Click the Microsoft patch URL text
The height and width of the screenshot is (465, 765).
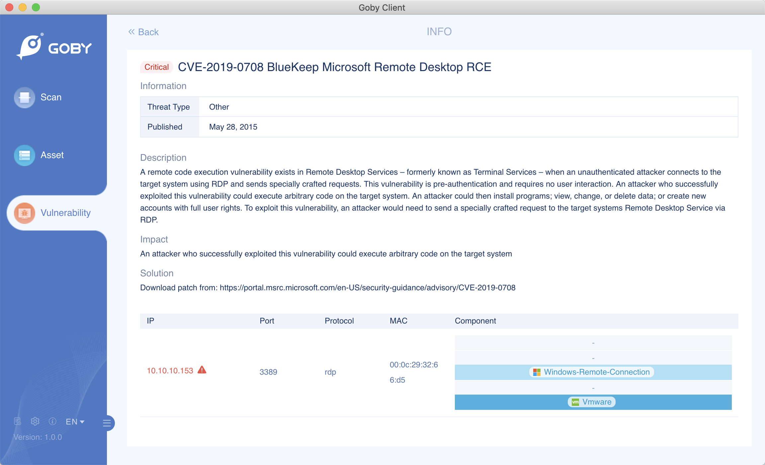point(367,288)
